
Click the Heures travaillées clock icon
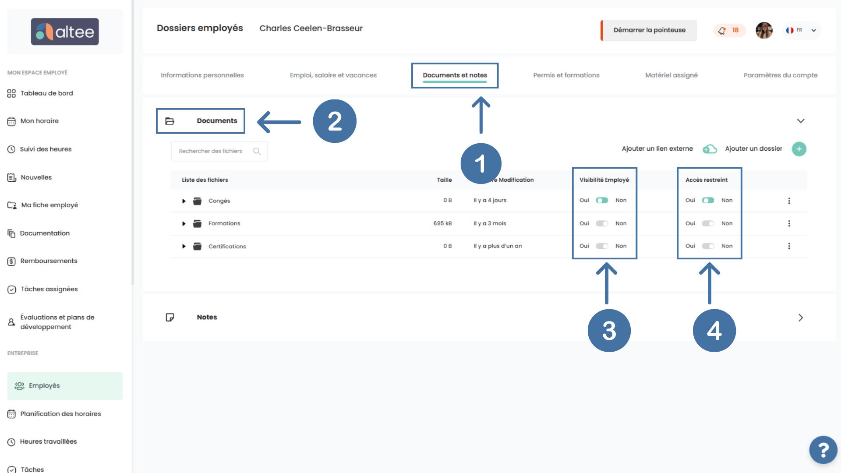click(x=11, y=442)
